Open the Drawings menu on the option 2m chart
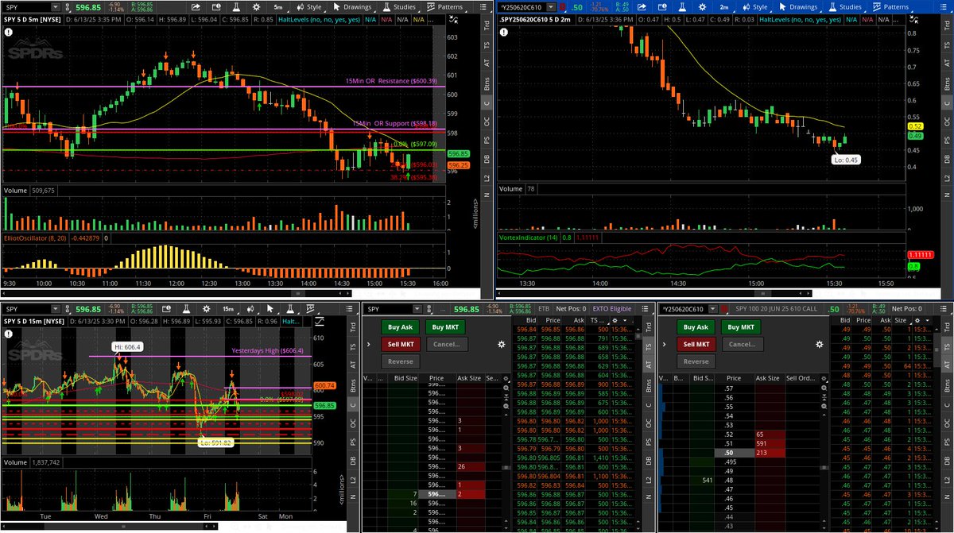 click(798, 7)
